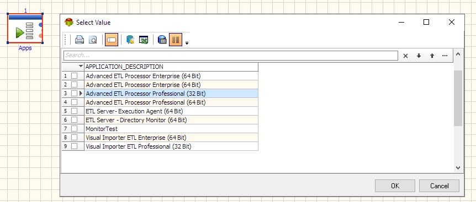This screenshot has height=202, width=476.
Task: Maximize the Select Value window
Action: 426,23
